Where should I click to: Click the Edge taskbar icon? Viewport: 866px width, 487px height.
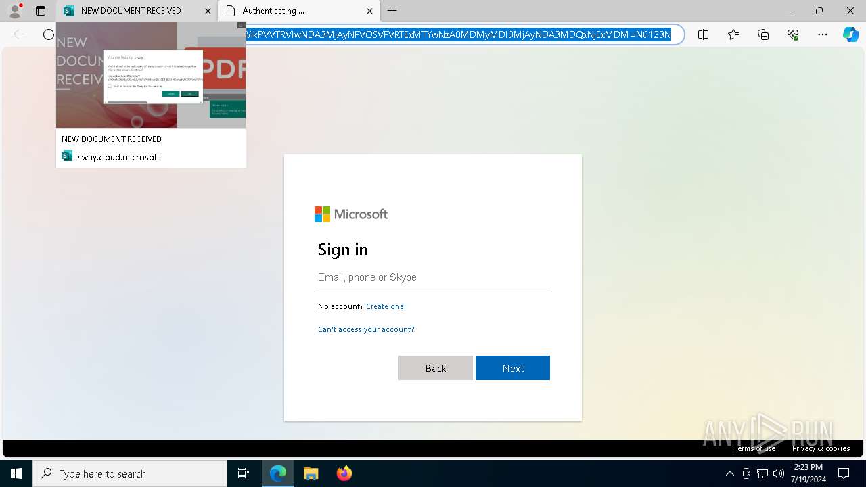[x=278, y=473]
